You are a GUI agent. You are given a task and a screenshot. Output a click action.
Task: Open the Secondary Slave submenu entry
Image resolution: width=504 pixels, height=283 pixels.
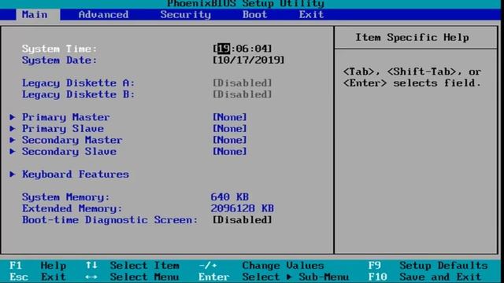point(69,152)
